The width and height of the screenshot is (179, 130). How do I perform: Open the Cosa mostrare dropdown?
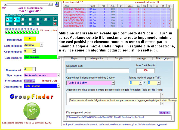tap(58, 86)
